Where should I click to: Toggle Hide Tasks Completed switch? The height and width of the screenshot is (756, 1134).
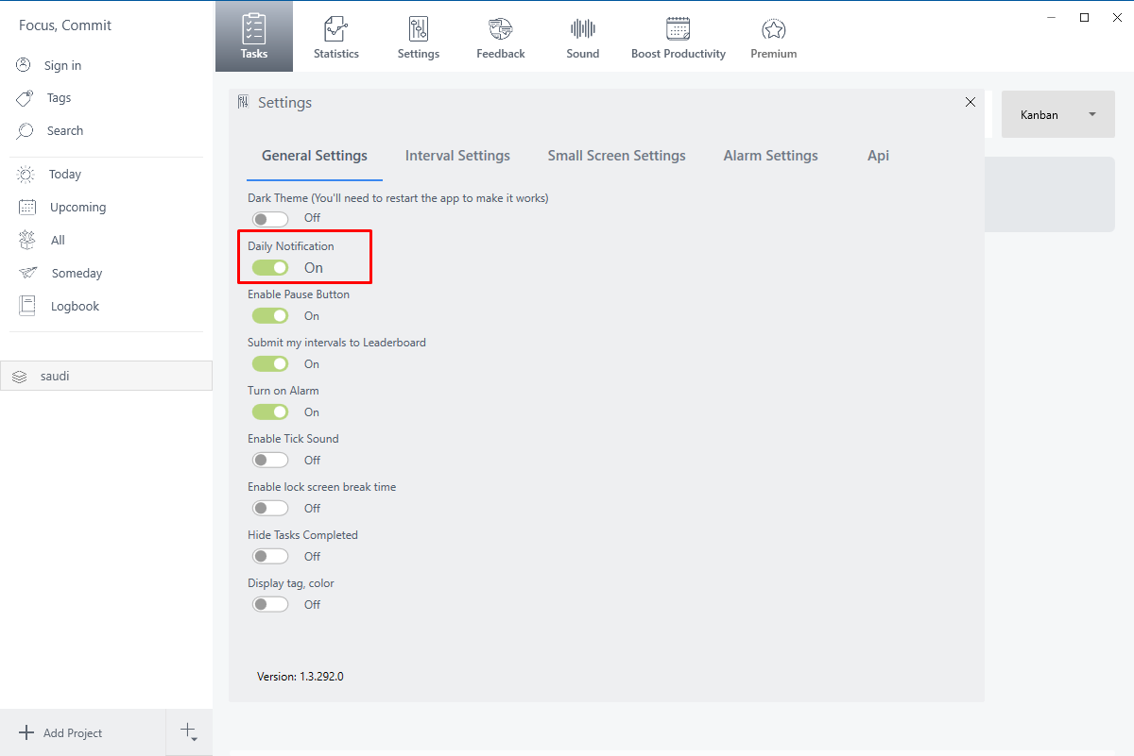[270, 557]
